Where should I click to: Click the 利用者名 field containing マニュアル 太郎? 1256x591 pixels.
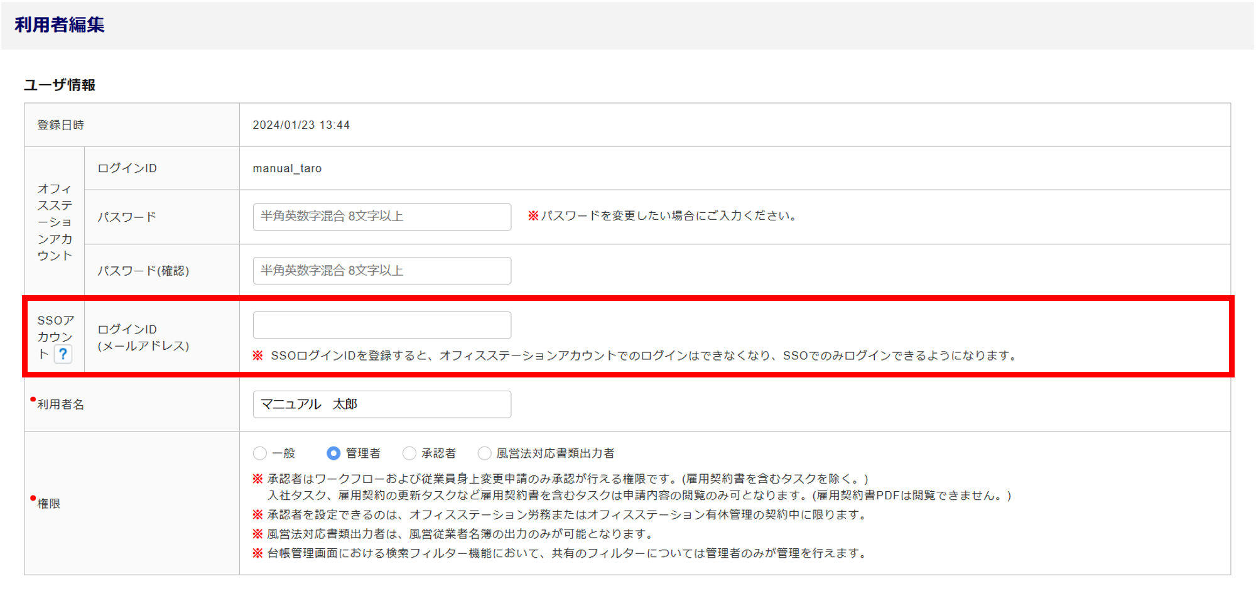point(382,404)
